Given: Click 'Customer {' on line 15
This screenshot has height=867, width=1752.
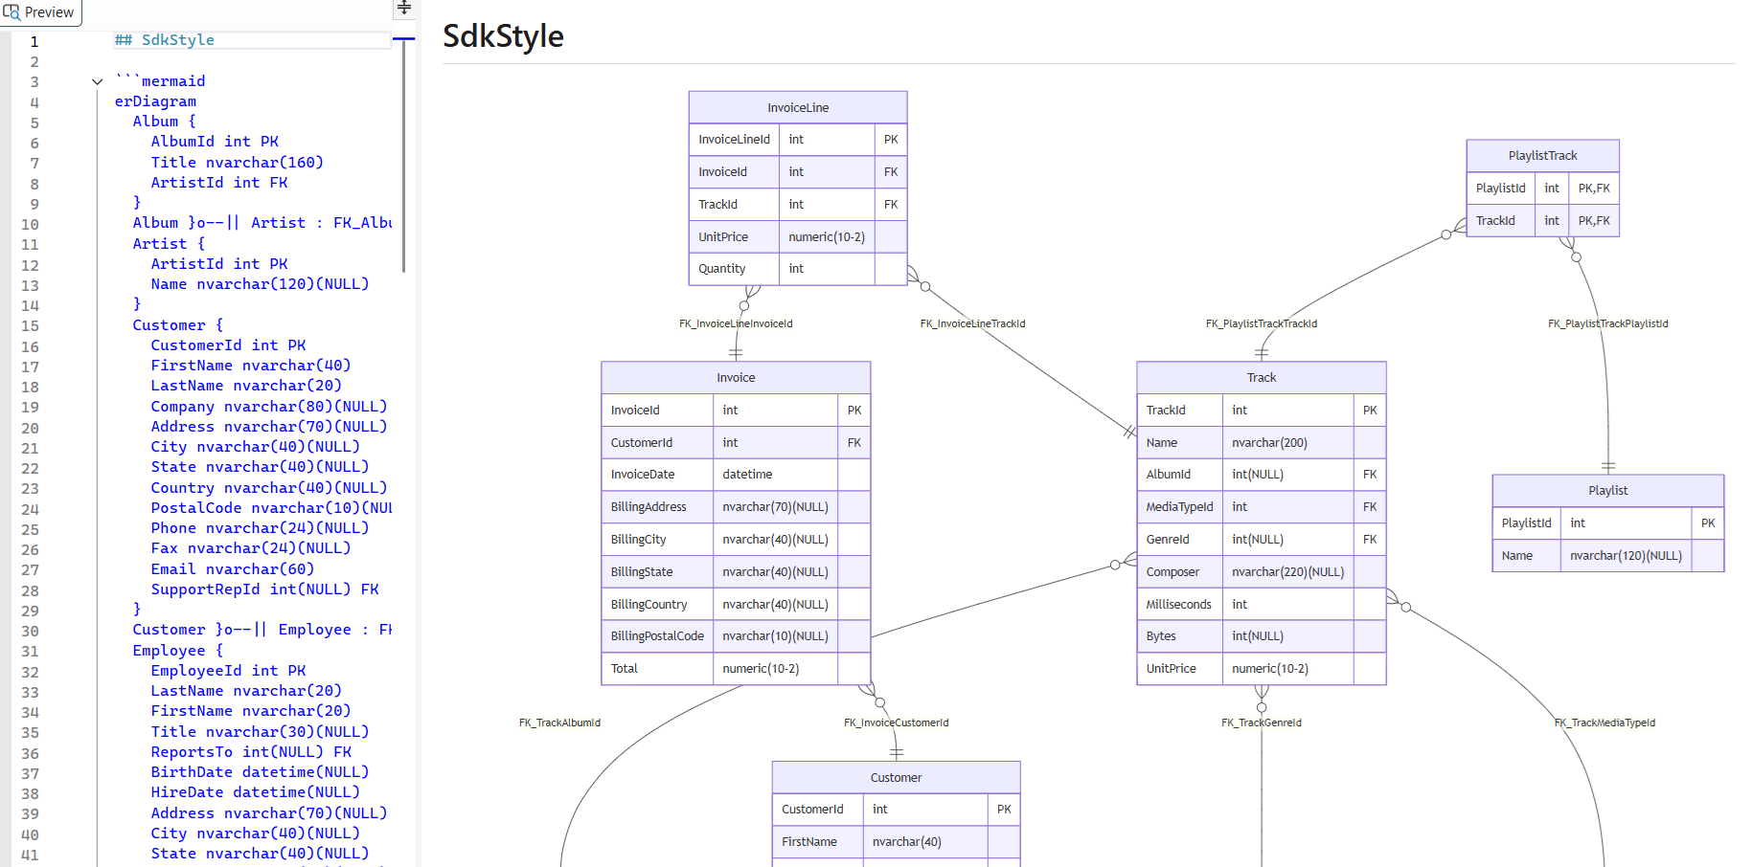Looking at the screenshot, I should 178,325.
